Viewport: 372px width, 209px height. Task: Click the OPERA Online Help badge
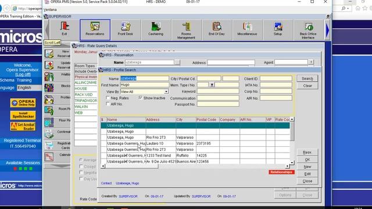(23, 103)
